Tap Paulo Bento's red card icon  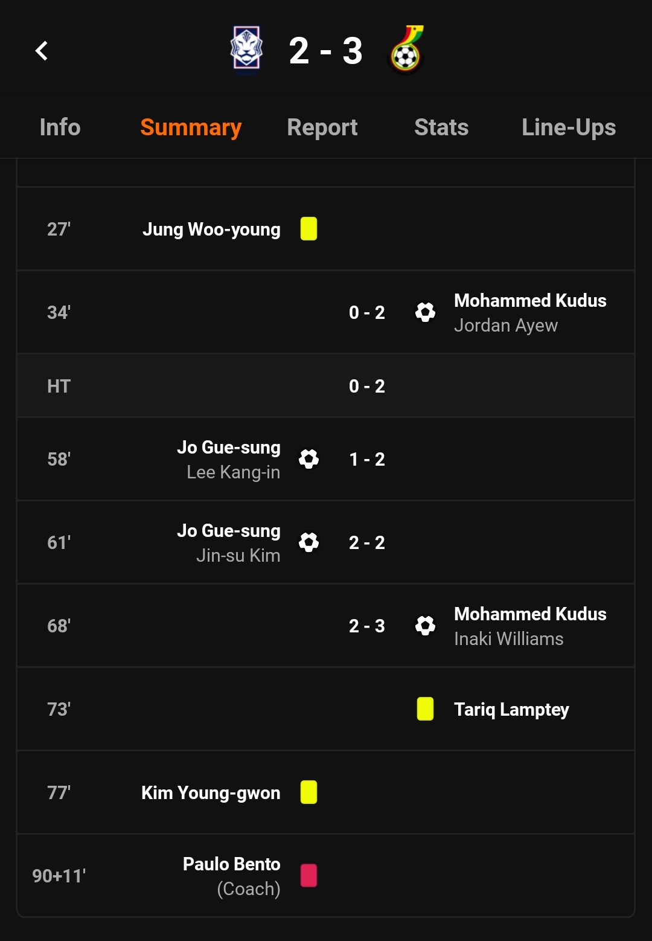point(308,875)
